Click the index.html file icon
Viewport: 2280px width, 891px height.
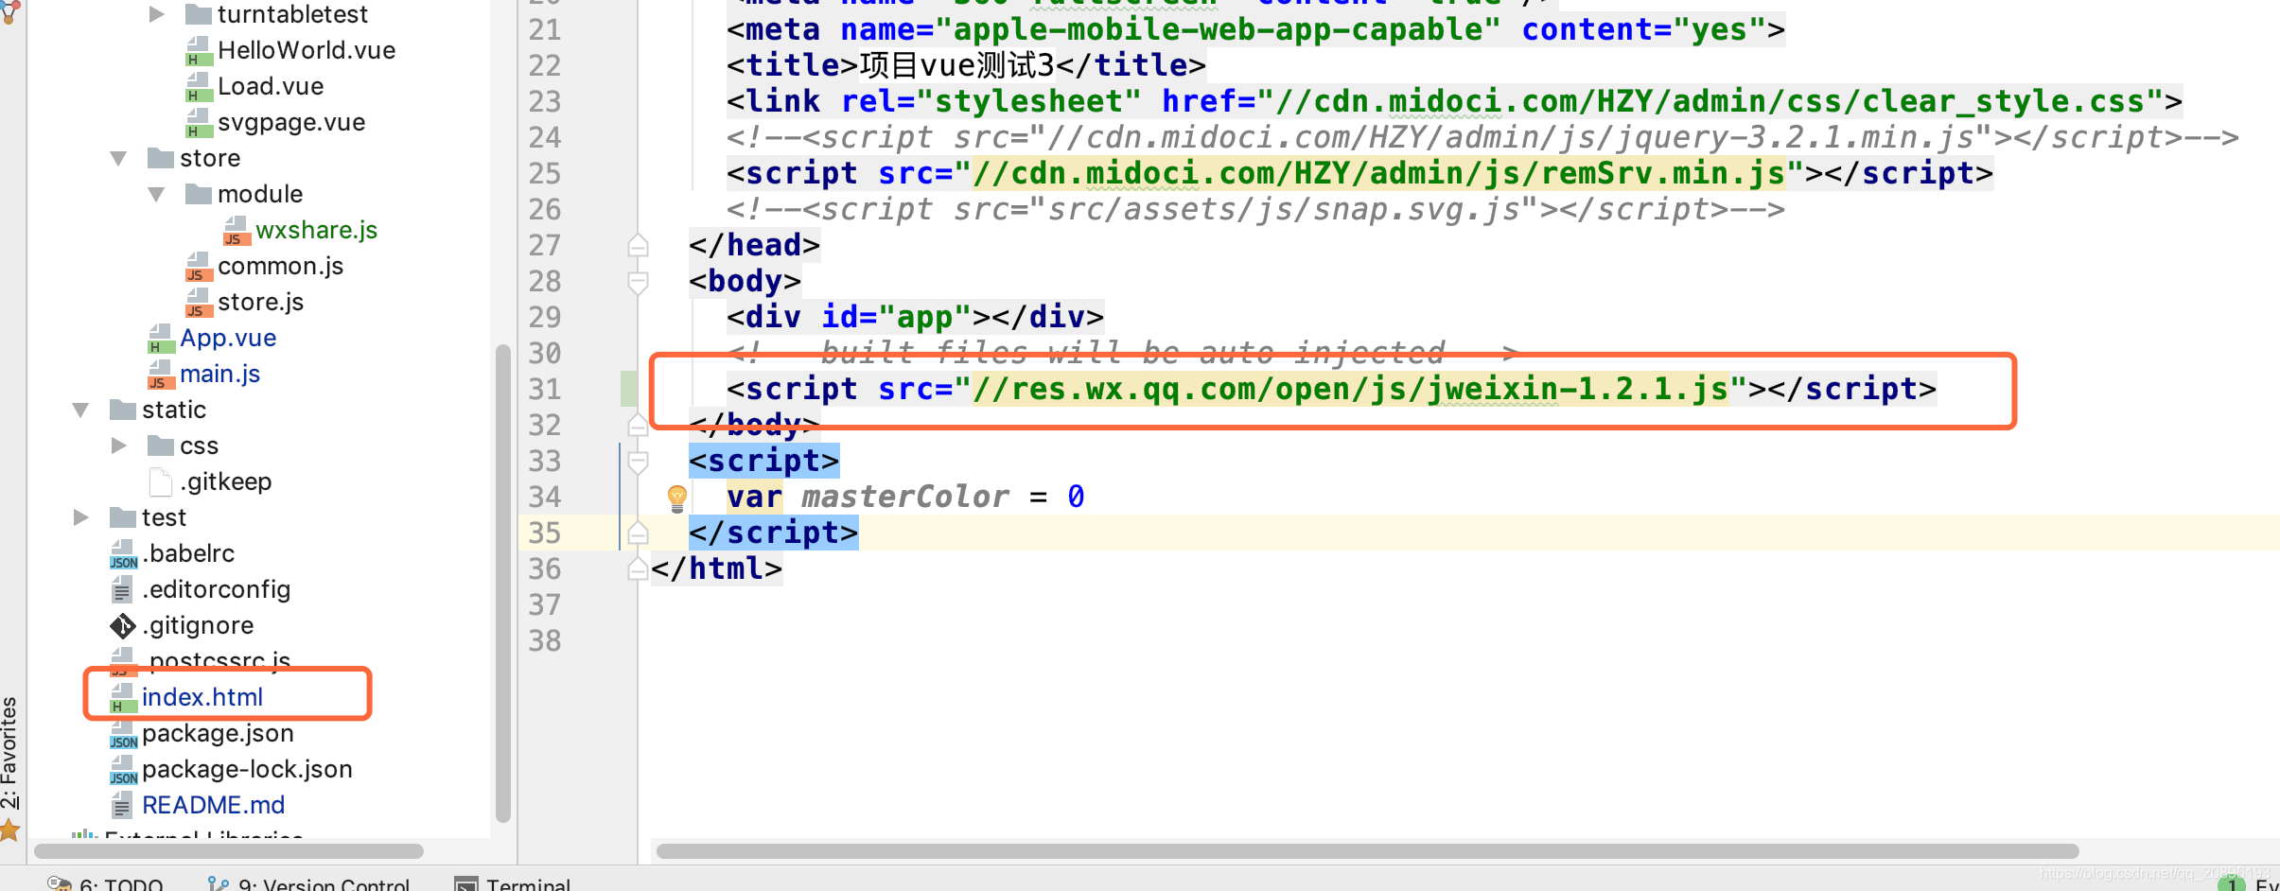123,698
